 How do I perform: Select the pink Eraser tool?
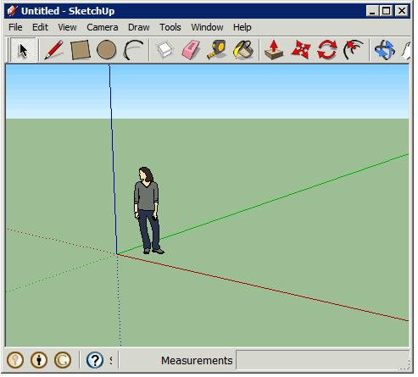191,50
